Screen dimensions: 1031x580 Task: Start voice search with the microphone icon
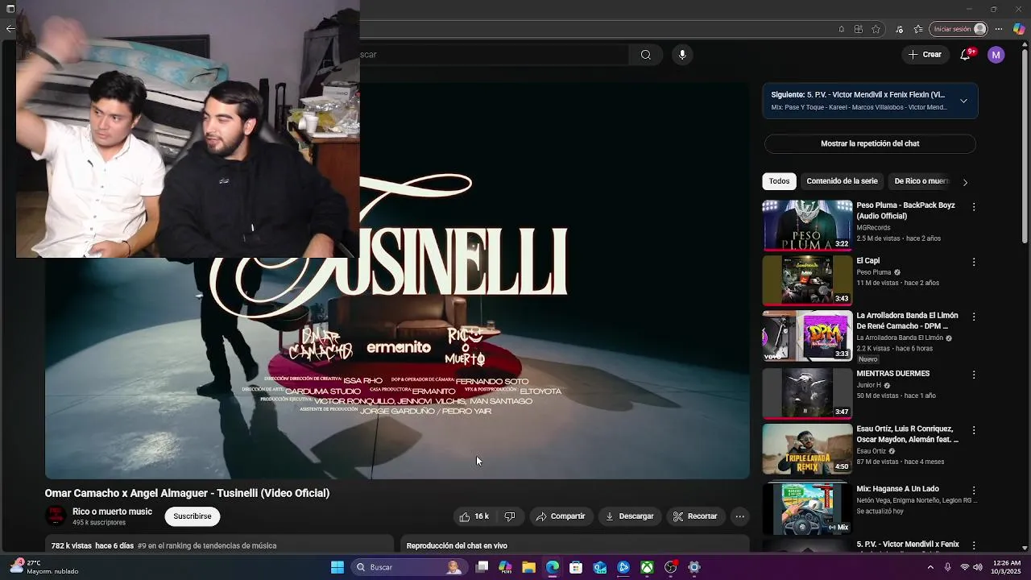tap(682, 55)
